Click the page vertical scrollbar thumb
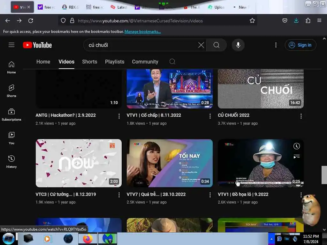The height and width of the screenshot is (245, 327). tap(324, 175)
